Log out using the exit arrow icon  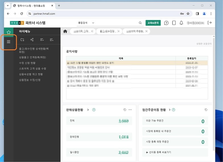point(210,23)
